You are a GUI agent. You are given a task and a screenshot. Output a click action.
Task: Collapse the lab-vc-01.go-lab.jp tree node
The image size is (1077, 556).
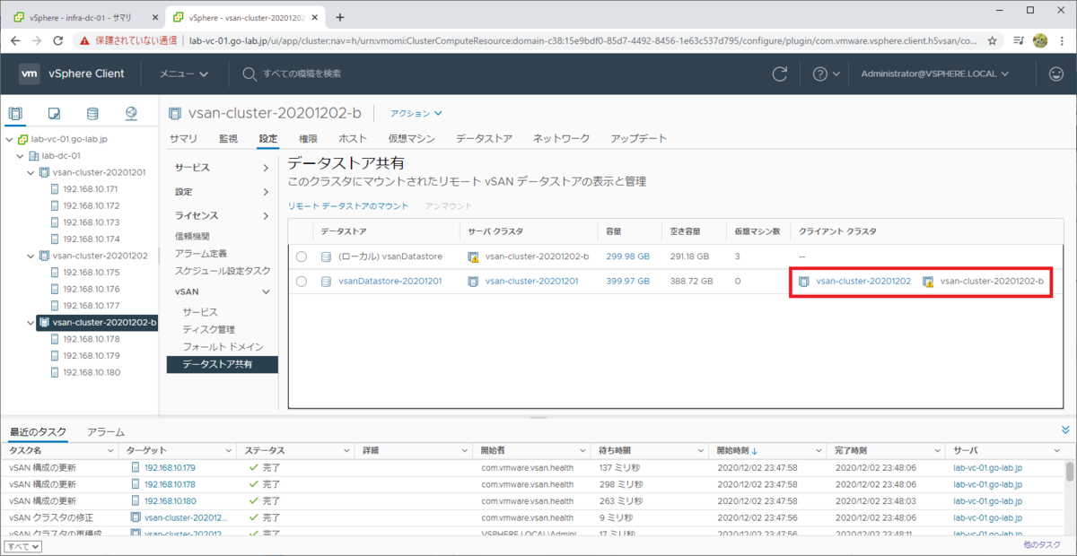9,139
